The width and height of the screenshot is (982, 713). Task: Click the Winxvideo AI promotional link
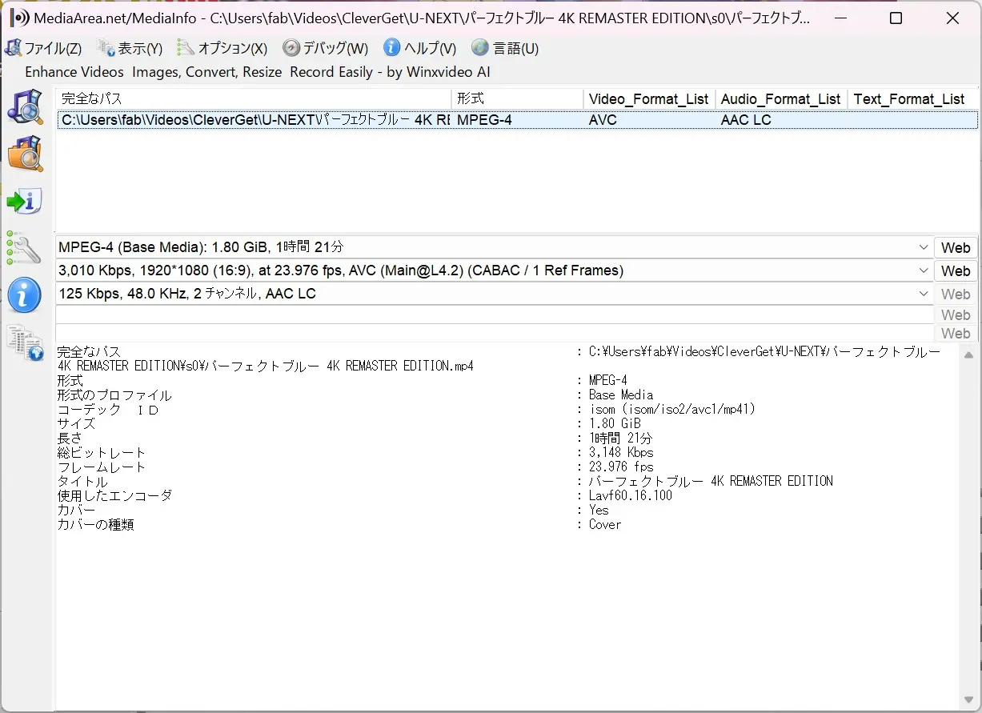tap(258, 72)
